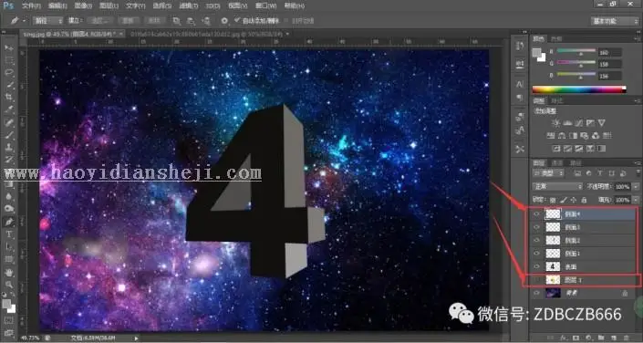Click the 蒙版 button in options bar
Screen dimensions: 643x343
[x=129, y=20]
